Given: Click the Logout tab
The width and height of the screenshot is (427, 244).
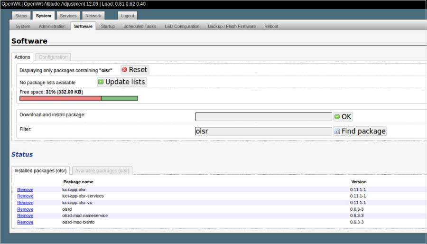Looking at the screenshot, I should click(127, 16).
